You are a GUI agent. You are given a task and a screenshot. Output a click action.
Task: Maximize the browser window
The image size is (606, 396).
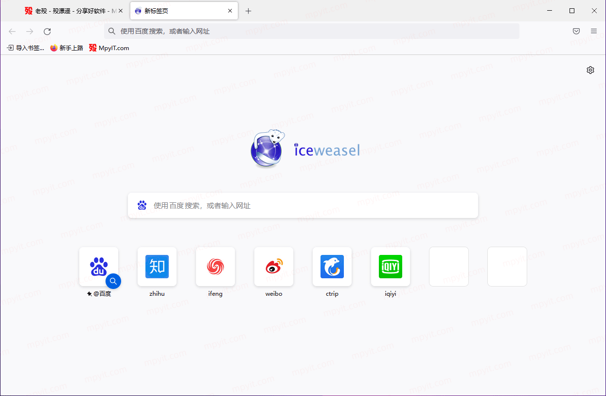pos(572,11)
